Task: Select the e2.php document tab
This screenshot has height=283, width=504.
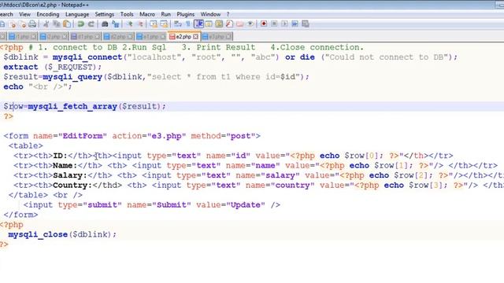Action: click(183, 37)
